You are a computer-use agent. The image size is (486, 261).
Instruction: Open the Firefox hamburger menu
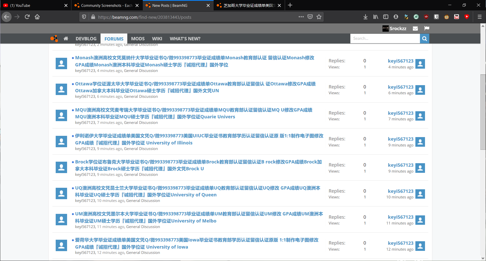(479, 17)
